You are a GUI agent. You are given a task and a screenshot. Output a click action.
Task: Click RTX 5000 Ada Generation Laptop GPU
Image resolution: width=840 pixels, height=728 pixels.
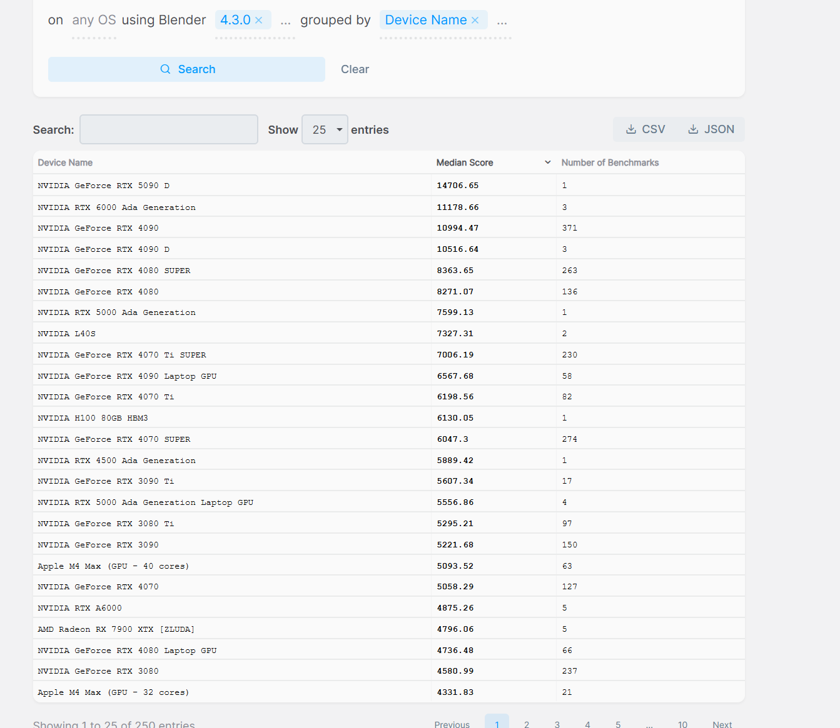(x=145, y=502)
